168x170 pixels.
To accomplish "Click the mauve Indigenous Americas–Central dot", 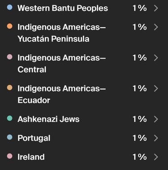I will pyautogui.click(x=10, y=57).
